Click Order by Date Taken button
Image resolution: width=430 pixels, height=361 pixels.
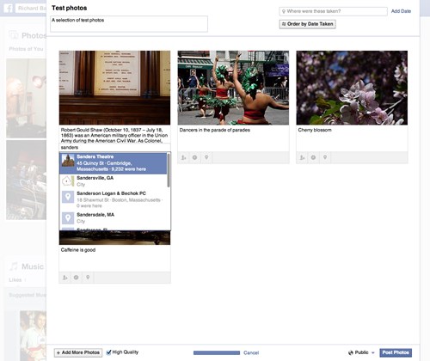click(x=307, y=24)
